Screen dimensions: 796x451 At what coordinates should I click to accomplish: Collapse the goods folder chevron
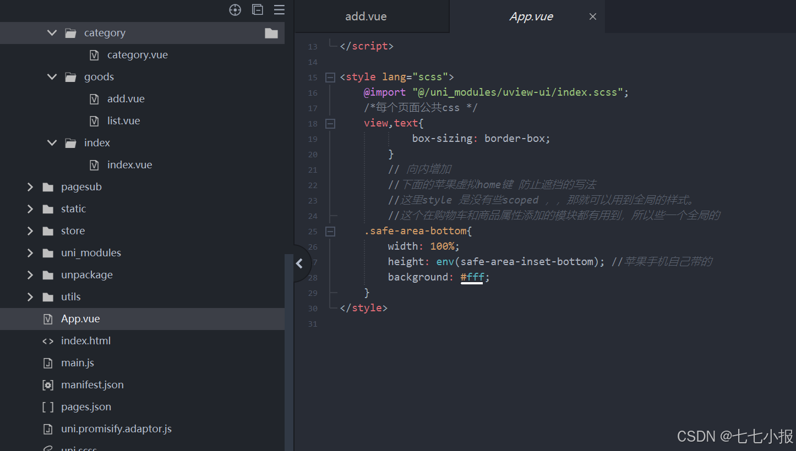[x=52, y=77]
